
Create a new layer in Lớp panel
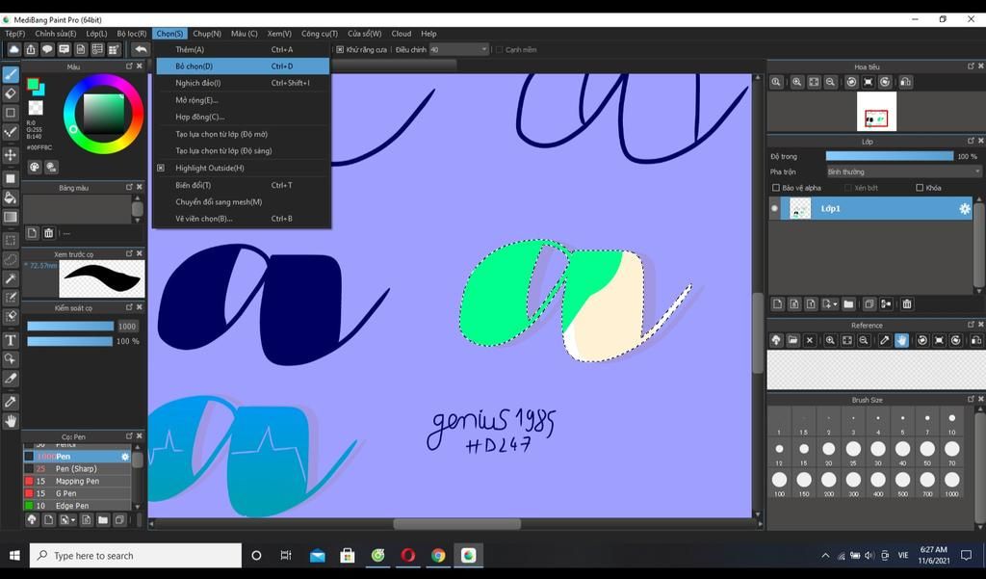[x=778, y=304]
